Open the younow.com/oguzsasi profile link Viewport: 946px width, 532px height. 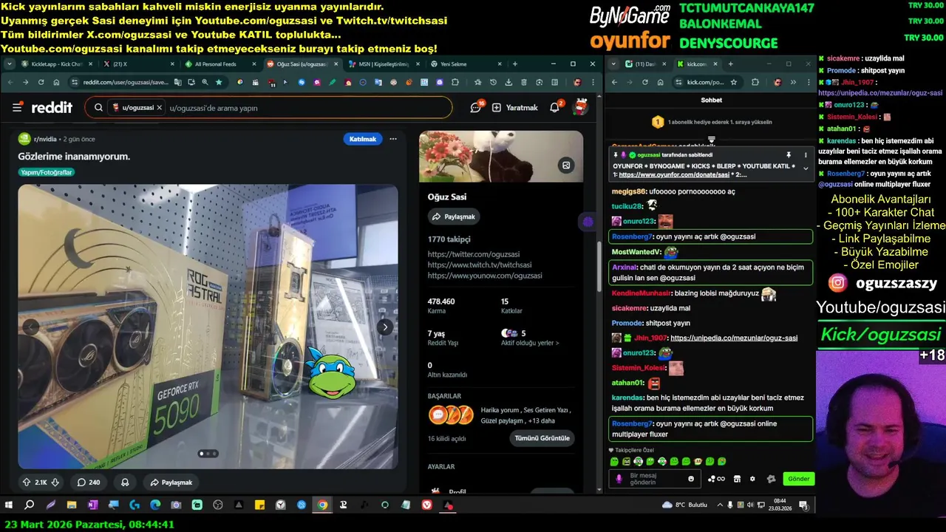click(485, 276)
